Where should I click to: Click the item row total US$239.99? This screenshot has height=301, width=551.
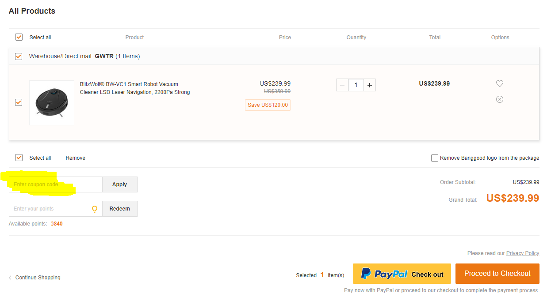tap(434, 83)
